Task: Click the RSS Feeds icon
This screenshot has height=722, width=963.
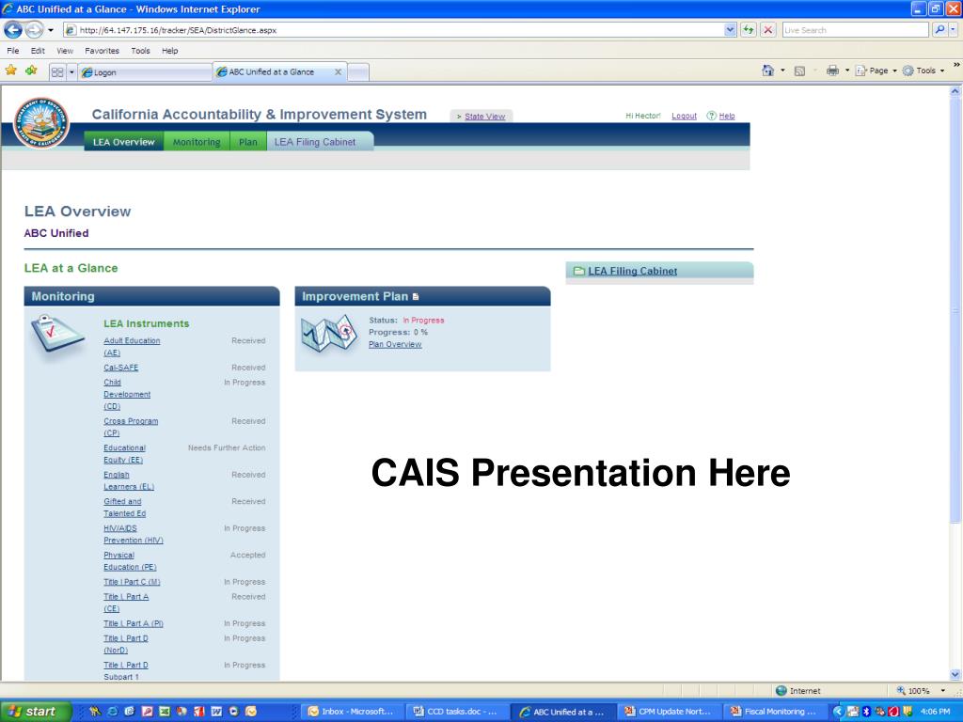Action: pyautogui.click(x=799, y=71)
